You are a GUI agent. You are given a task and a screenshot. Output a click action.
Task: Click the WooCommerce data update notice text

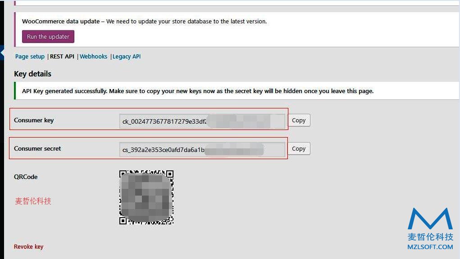click(x=144, y=22)
